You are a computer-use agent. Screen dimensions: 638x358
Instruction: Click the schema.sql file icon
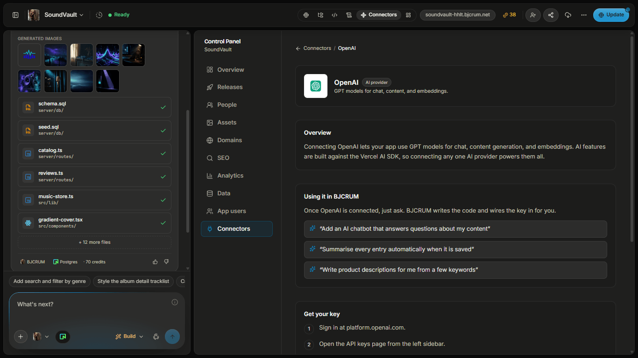(x=28, y=107)
